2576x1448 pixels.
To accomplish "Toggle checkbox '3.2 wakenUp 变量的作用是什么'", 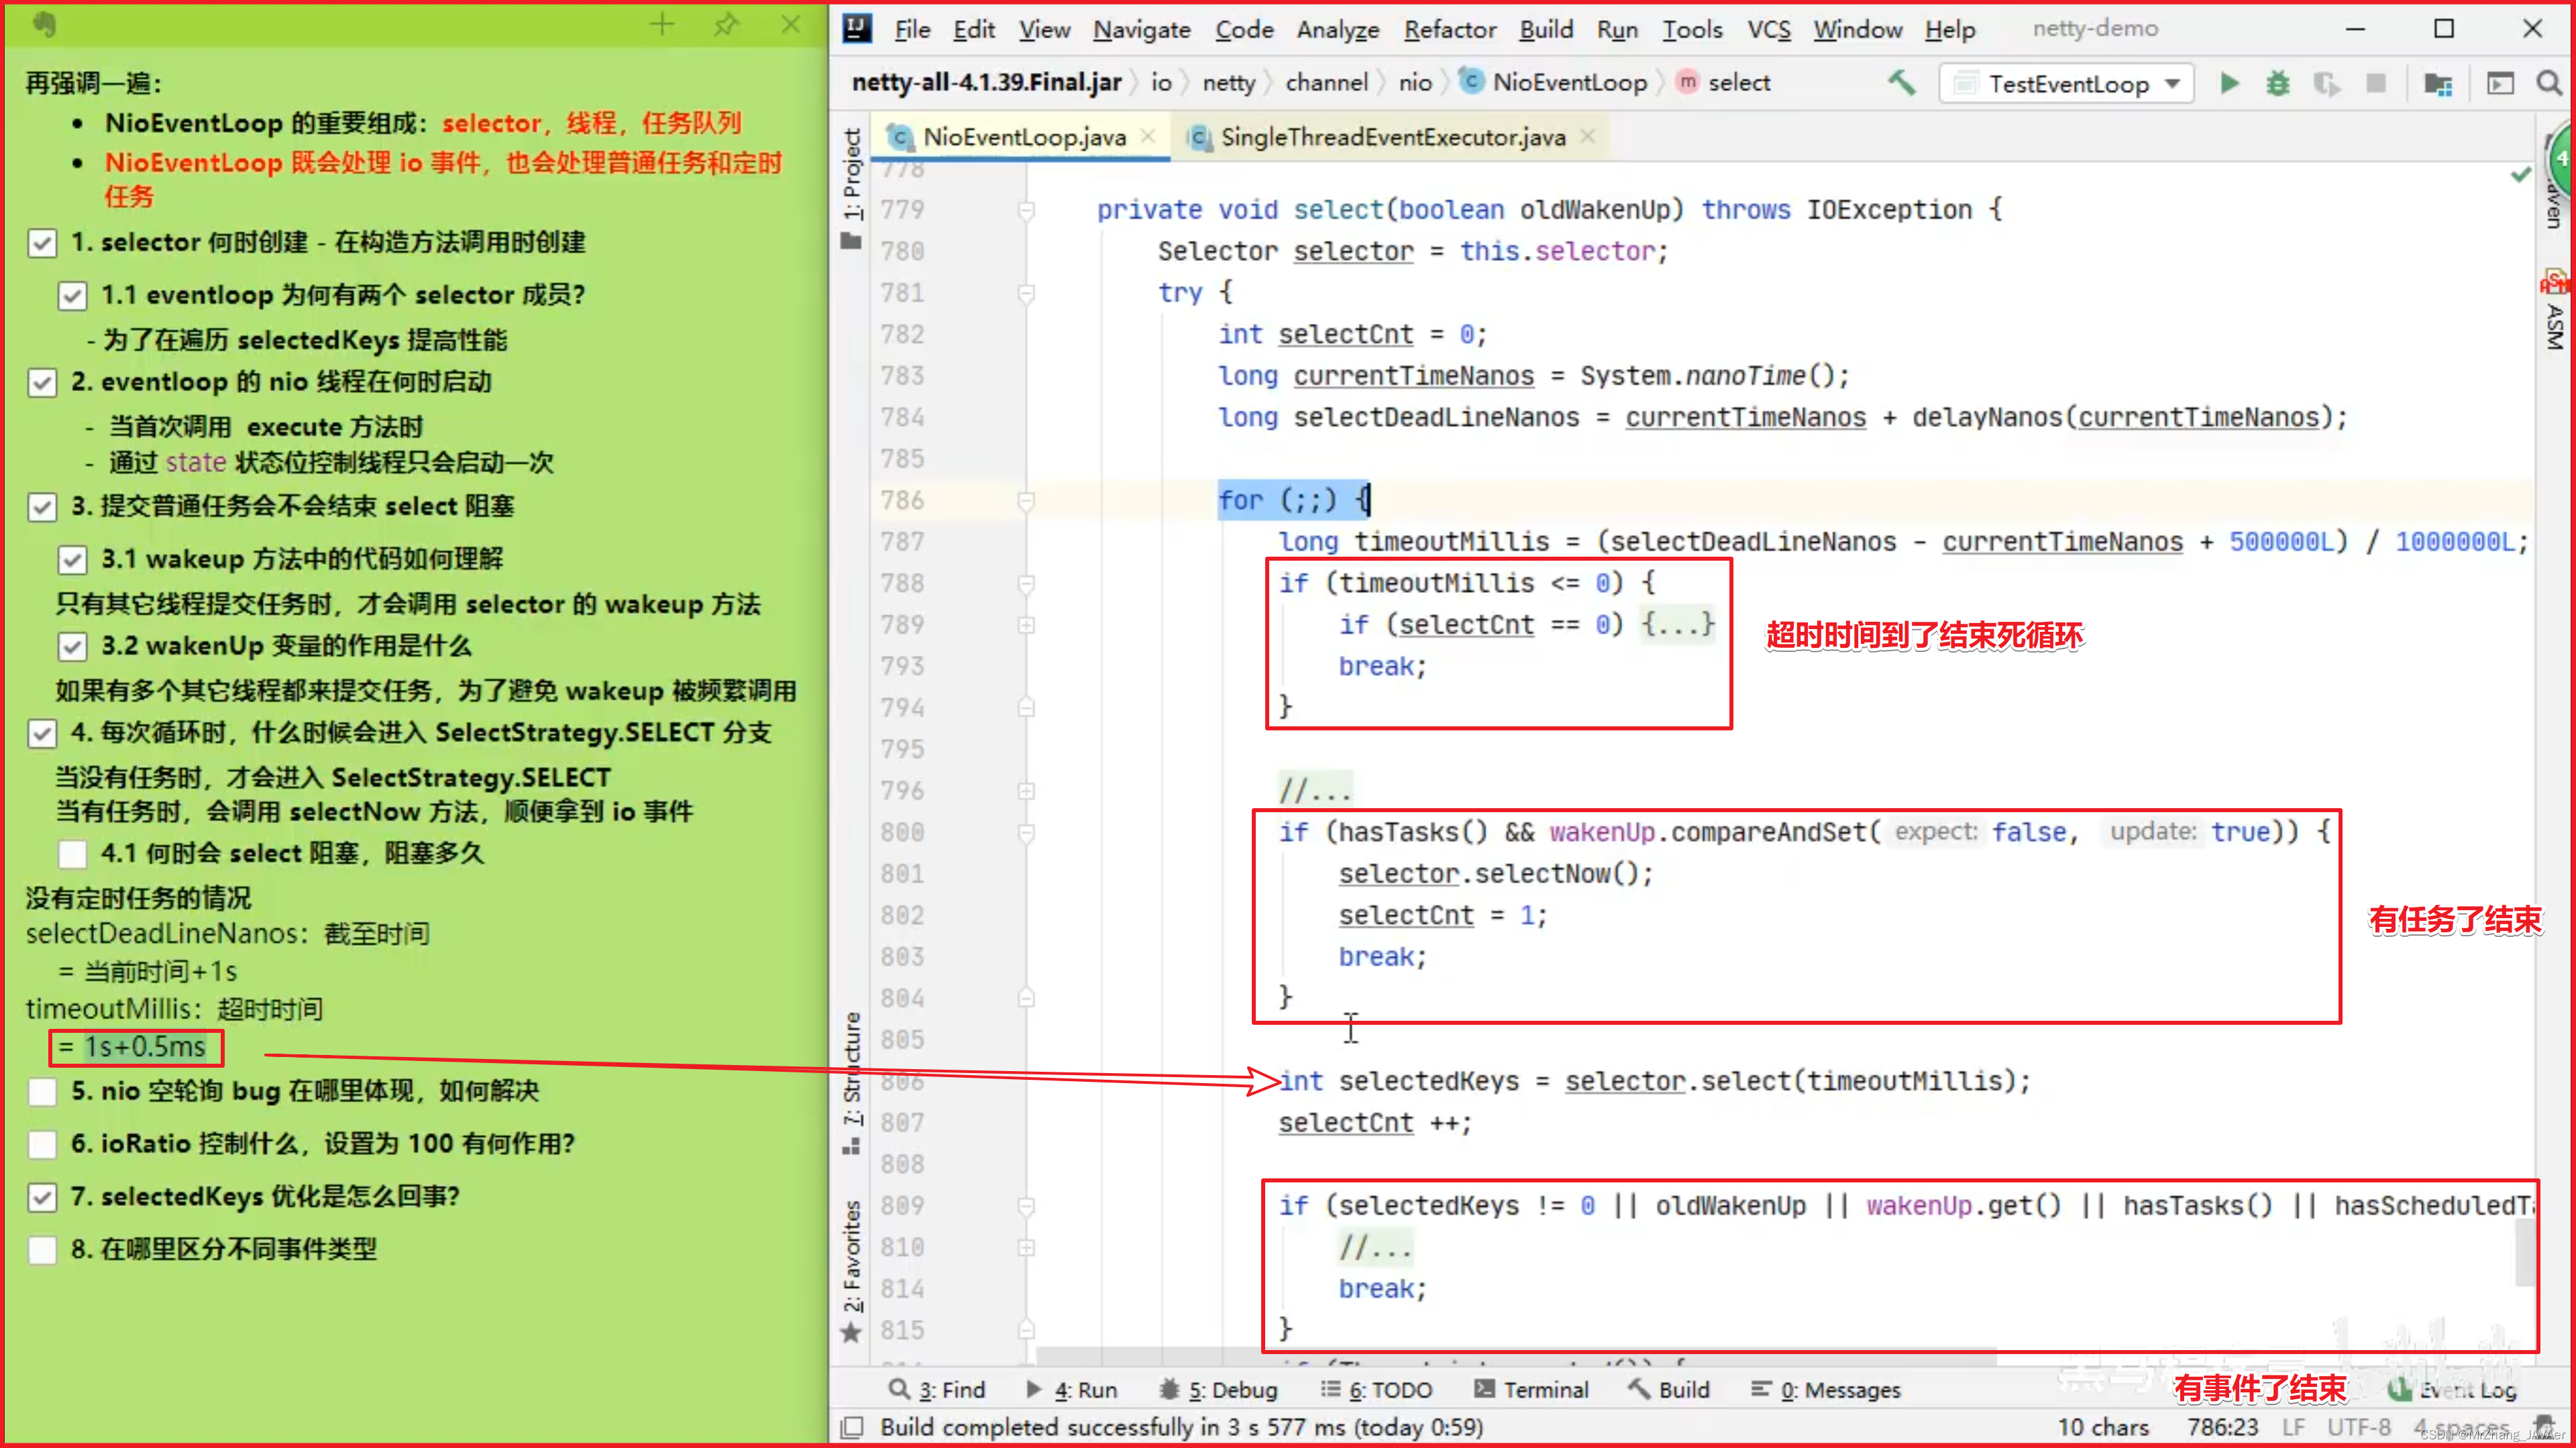I will pyautogui.click(x=72, y=647).
